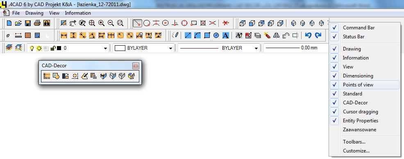Choose Customize... from the menu

tap(364, 151)
